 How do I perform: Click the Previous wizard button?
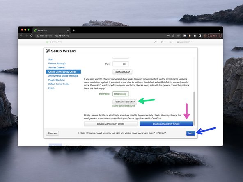click(x=53, y=133)
